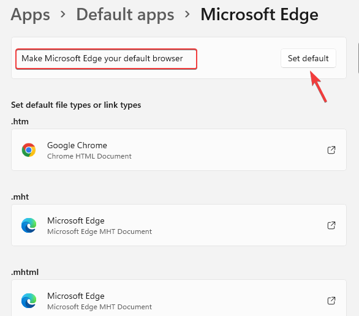
Task: Click the Google Chrome icon for .htm
Action: [29, 150]
